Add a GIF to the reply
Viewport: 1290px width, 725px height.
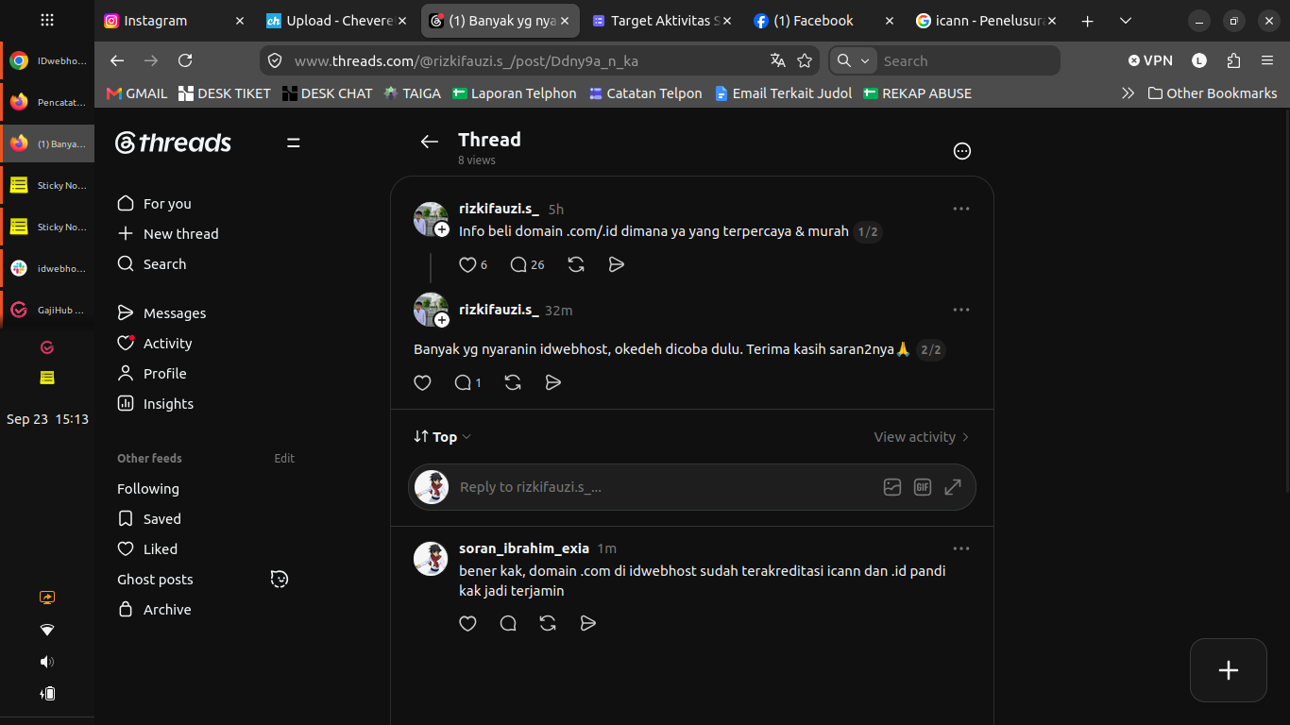[x=923, y=487]
